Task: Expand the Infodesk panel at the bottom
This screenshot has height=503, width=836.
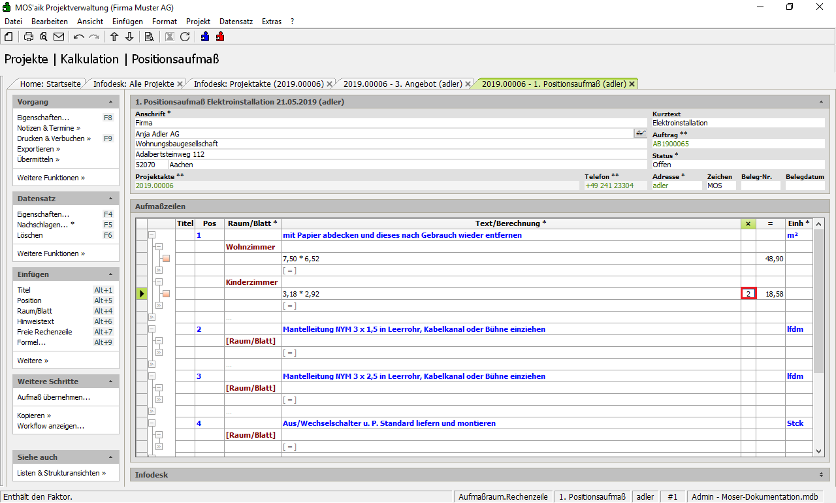Action: pos(821,475)
